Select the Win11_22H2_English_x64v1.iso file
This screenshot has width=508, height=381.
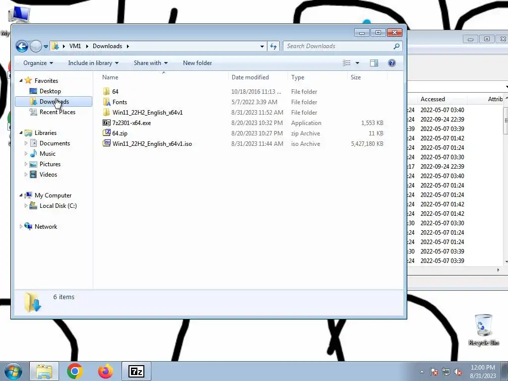pyautogui.click(x=152, y=143)
